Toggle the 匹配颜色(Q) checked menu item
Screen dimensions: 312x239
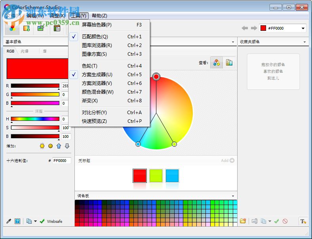[x=109, y=36]
